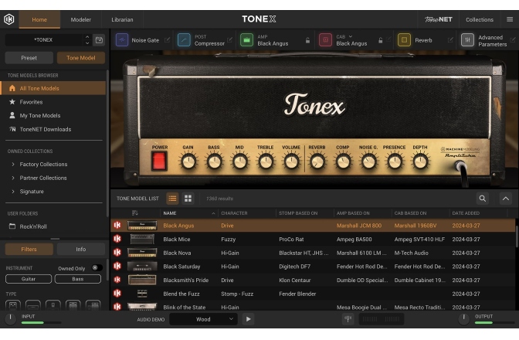Viewport: 519px width, 340px height.
Task: Click the tuner fork icon
Action: (x=348, y=319)
